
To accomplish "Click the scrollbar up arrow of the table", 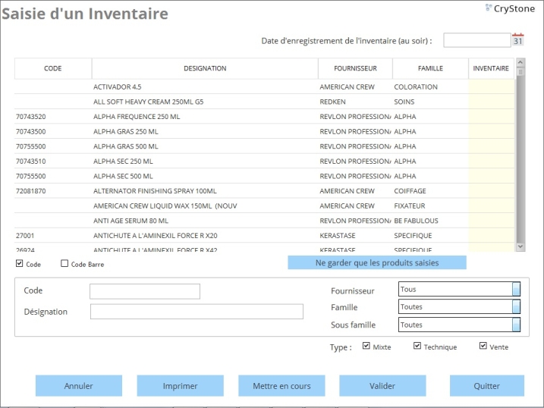I will click(x=520, y=62).
